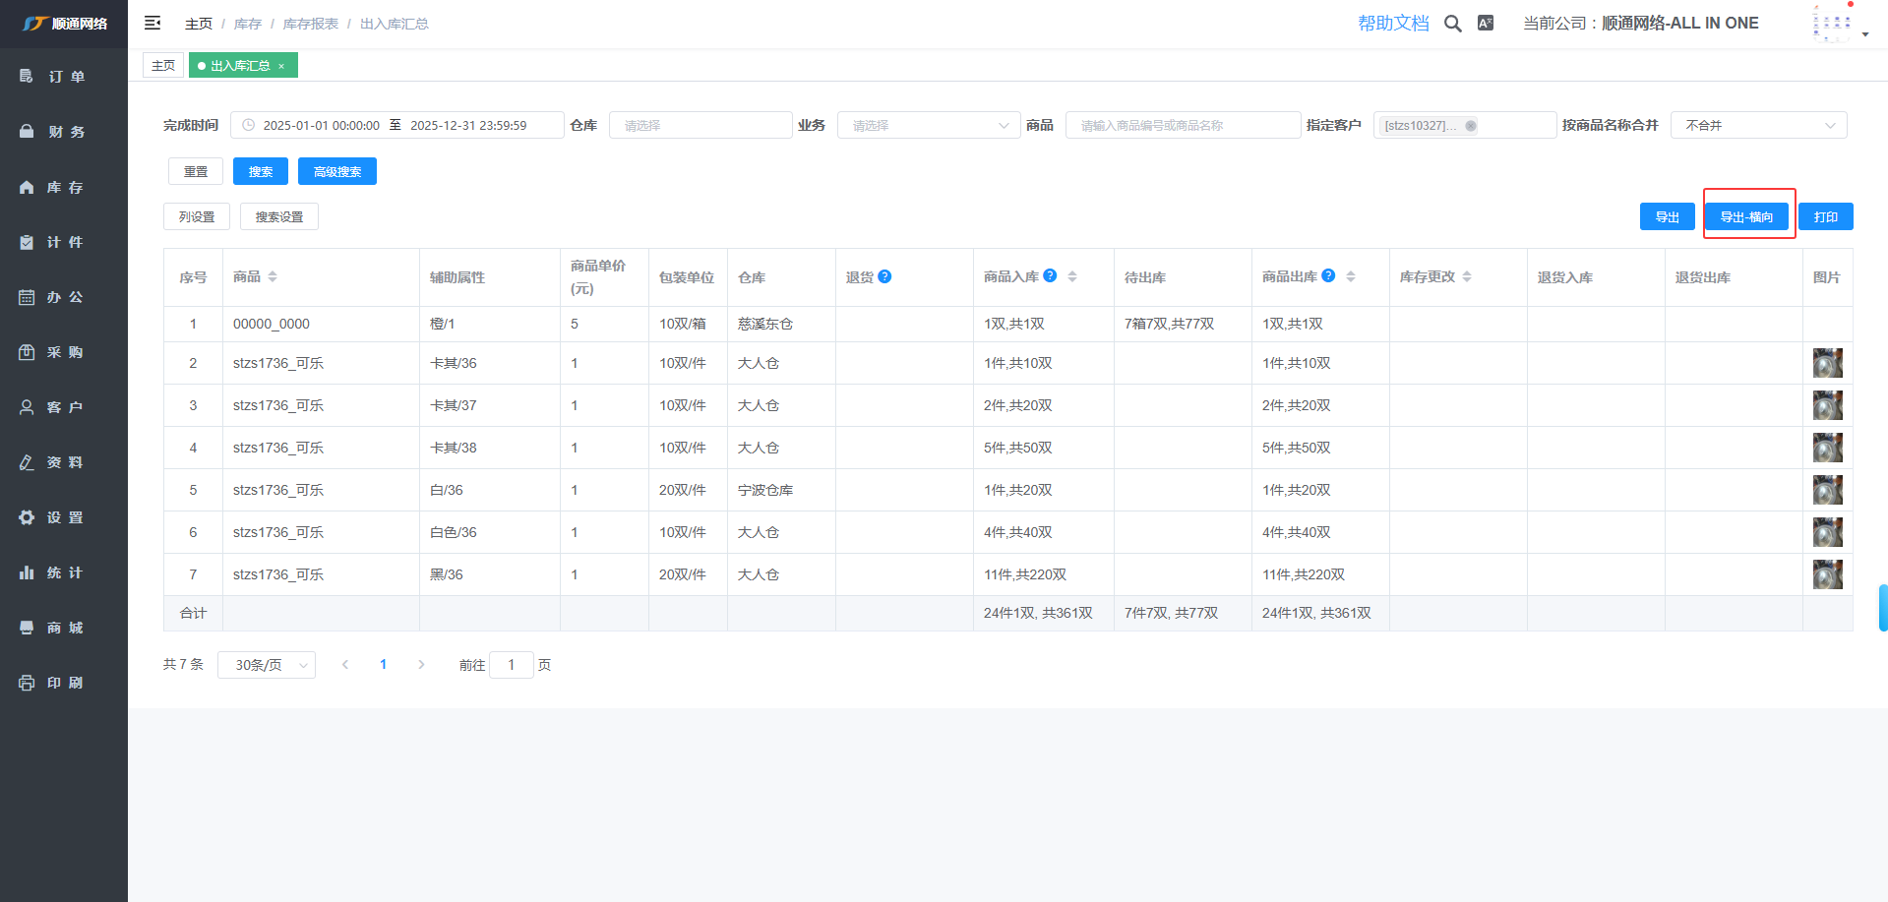Open product thumbnail in row 2
Viewport: 1888px width, 902px height.
(x=1827, y=363)
